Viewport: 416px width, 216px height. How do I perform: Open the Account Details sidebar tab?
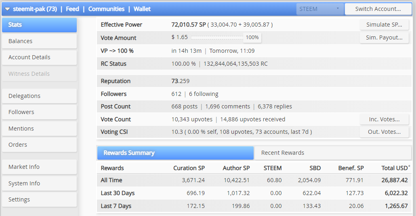tap(39, 58)
